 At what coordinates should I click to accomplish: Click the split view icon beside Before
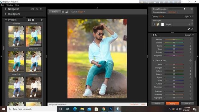tap(63, 12)
